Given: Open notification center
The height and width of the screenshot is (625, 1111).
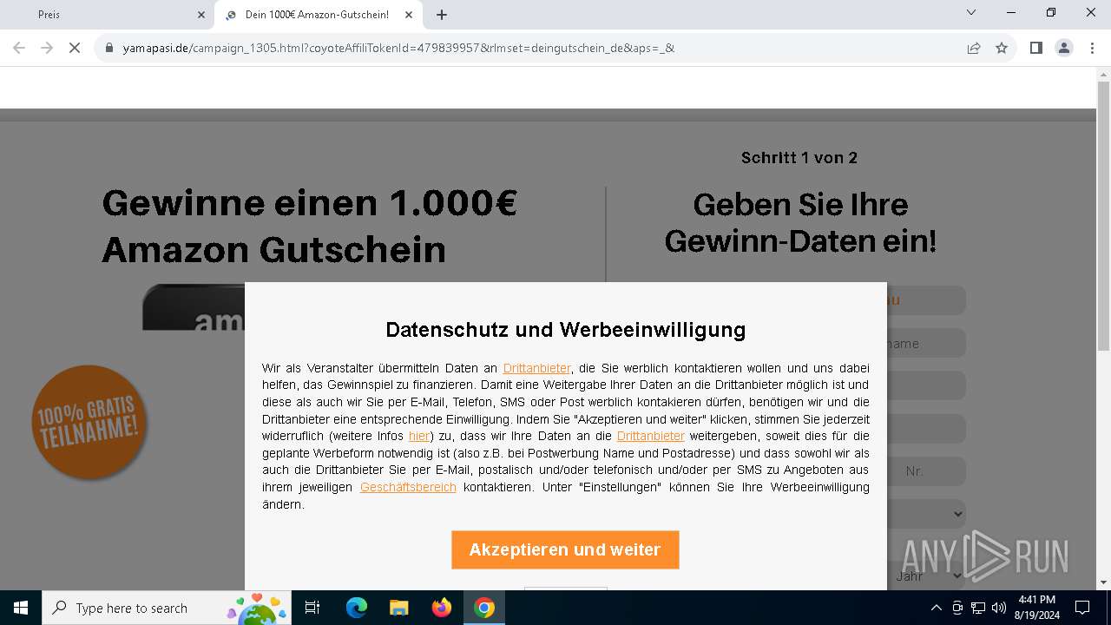Looking at the screenshot, I should click(1082, 608).
